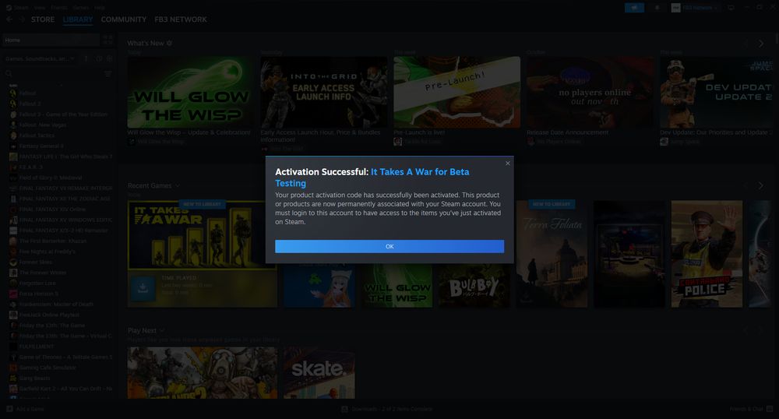Open the FB3 NETWORK profile tab
The height and width of the screenshot is (419, 779).
pos(181,19)
